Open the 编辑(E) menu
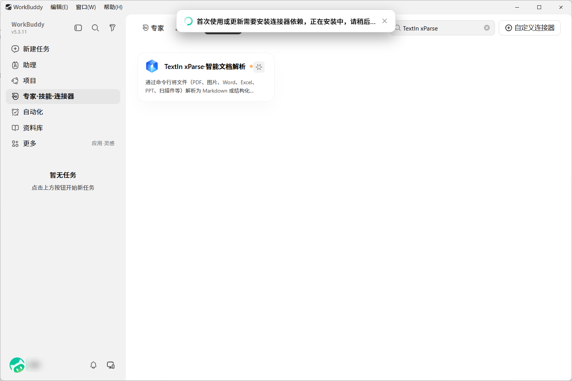The width and height of the screenshot is (572, 381). tap(59, 7)
